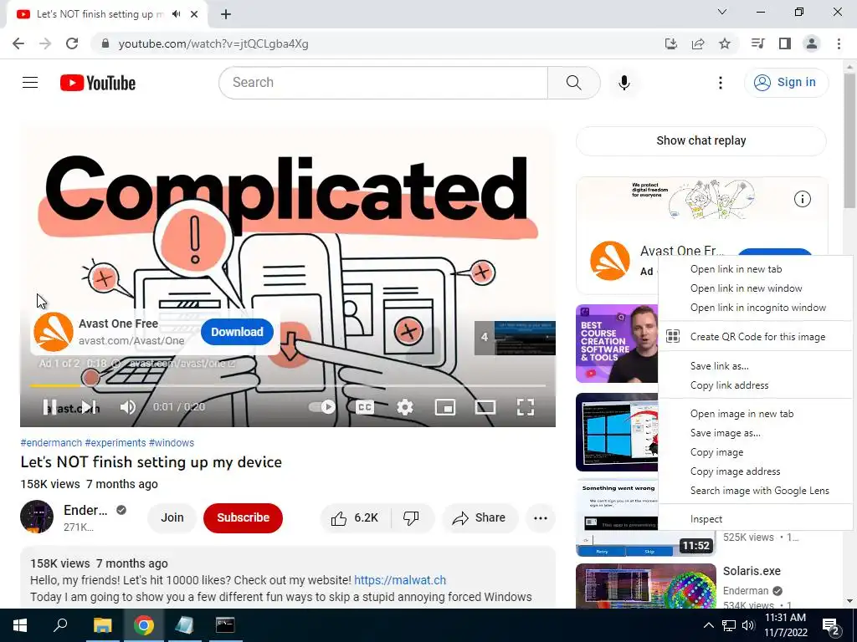
Task: Toggle the autoplay switch
Action: tap(322, 407)
